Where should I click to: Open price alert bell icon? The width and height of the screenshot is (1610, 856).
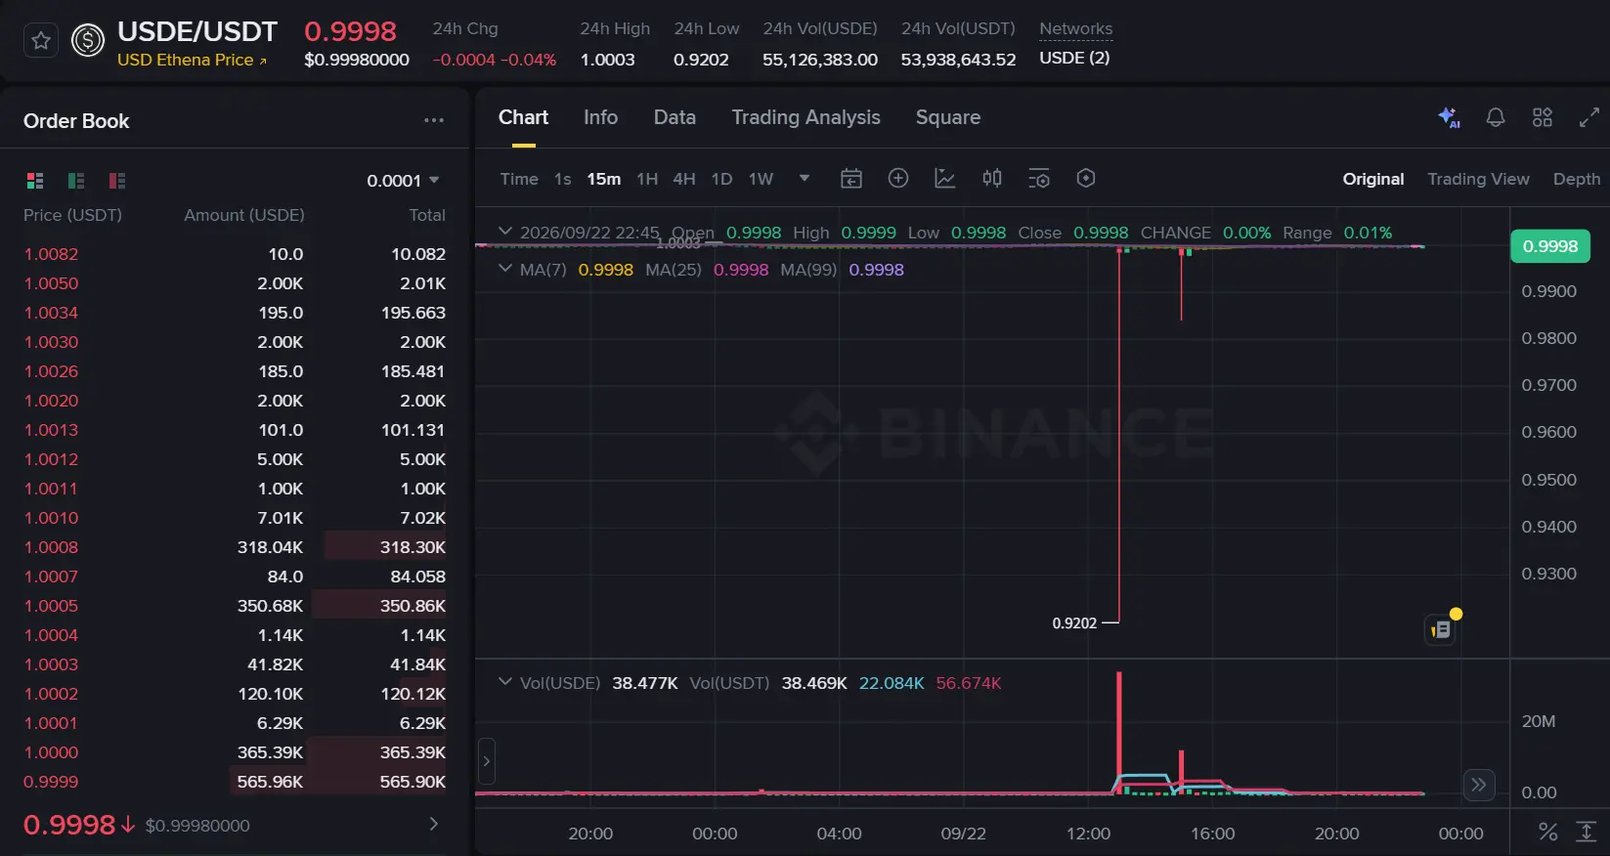click(x=1496, y=117)
